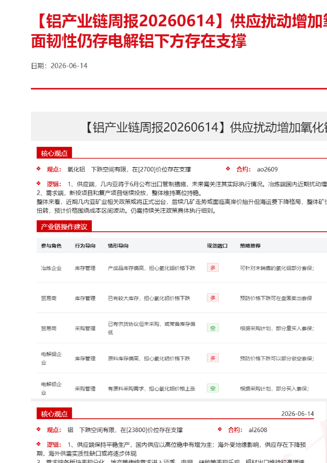
Task: Click the al2608 contract code
Action: (258, 430)
